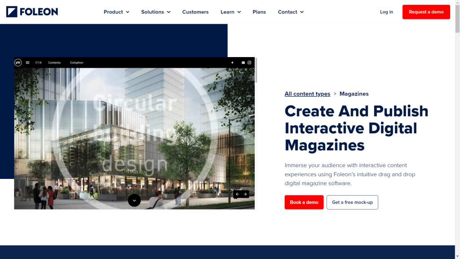Expand the Contact dropdown menu
This screenshot has height=259, width=460.
pyautogui.click(x=291, y=12)
